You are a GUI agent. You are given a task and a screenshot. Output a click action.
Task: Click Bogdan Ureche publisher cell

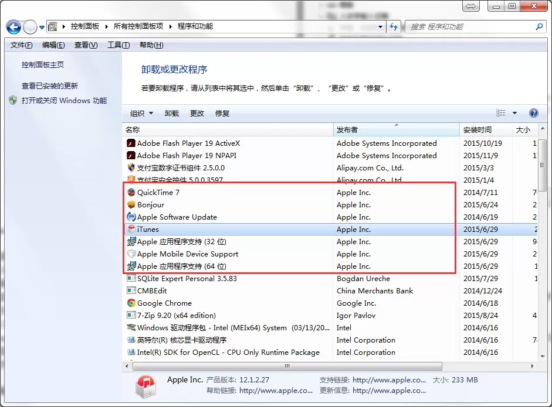[x=363, y=279]
